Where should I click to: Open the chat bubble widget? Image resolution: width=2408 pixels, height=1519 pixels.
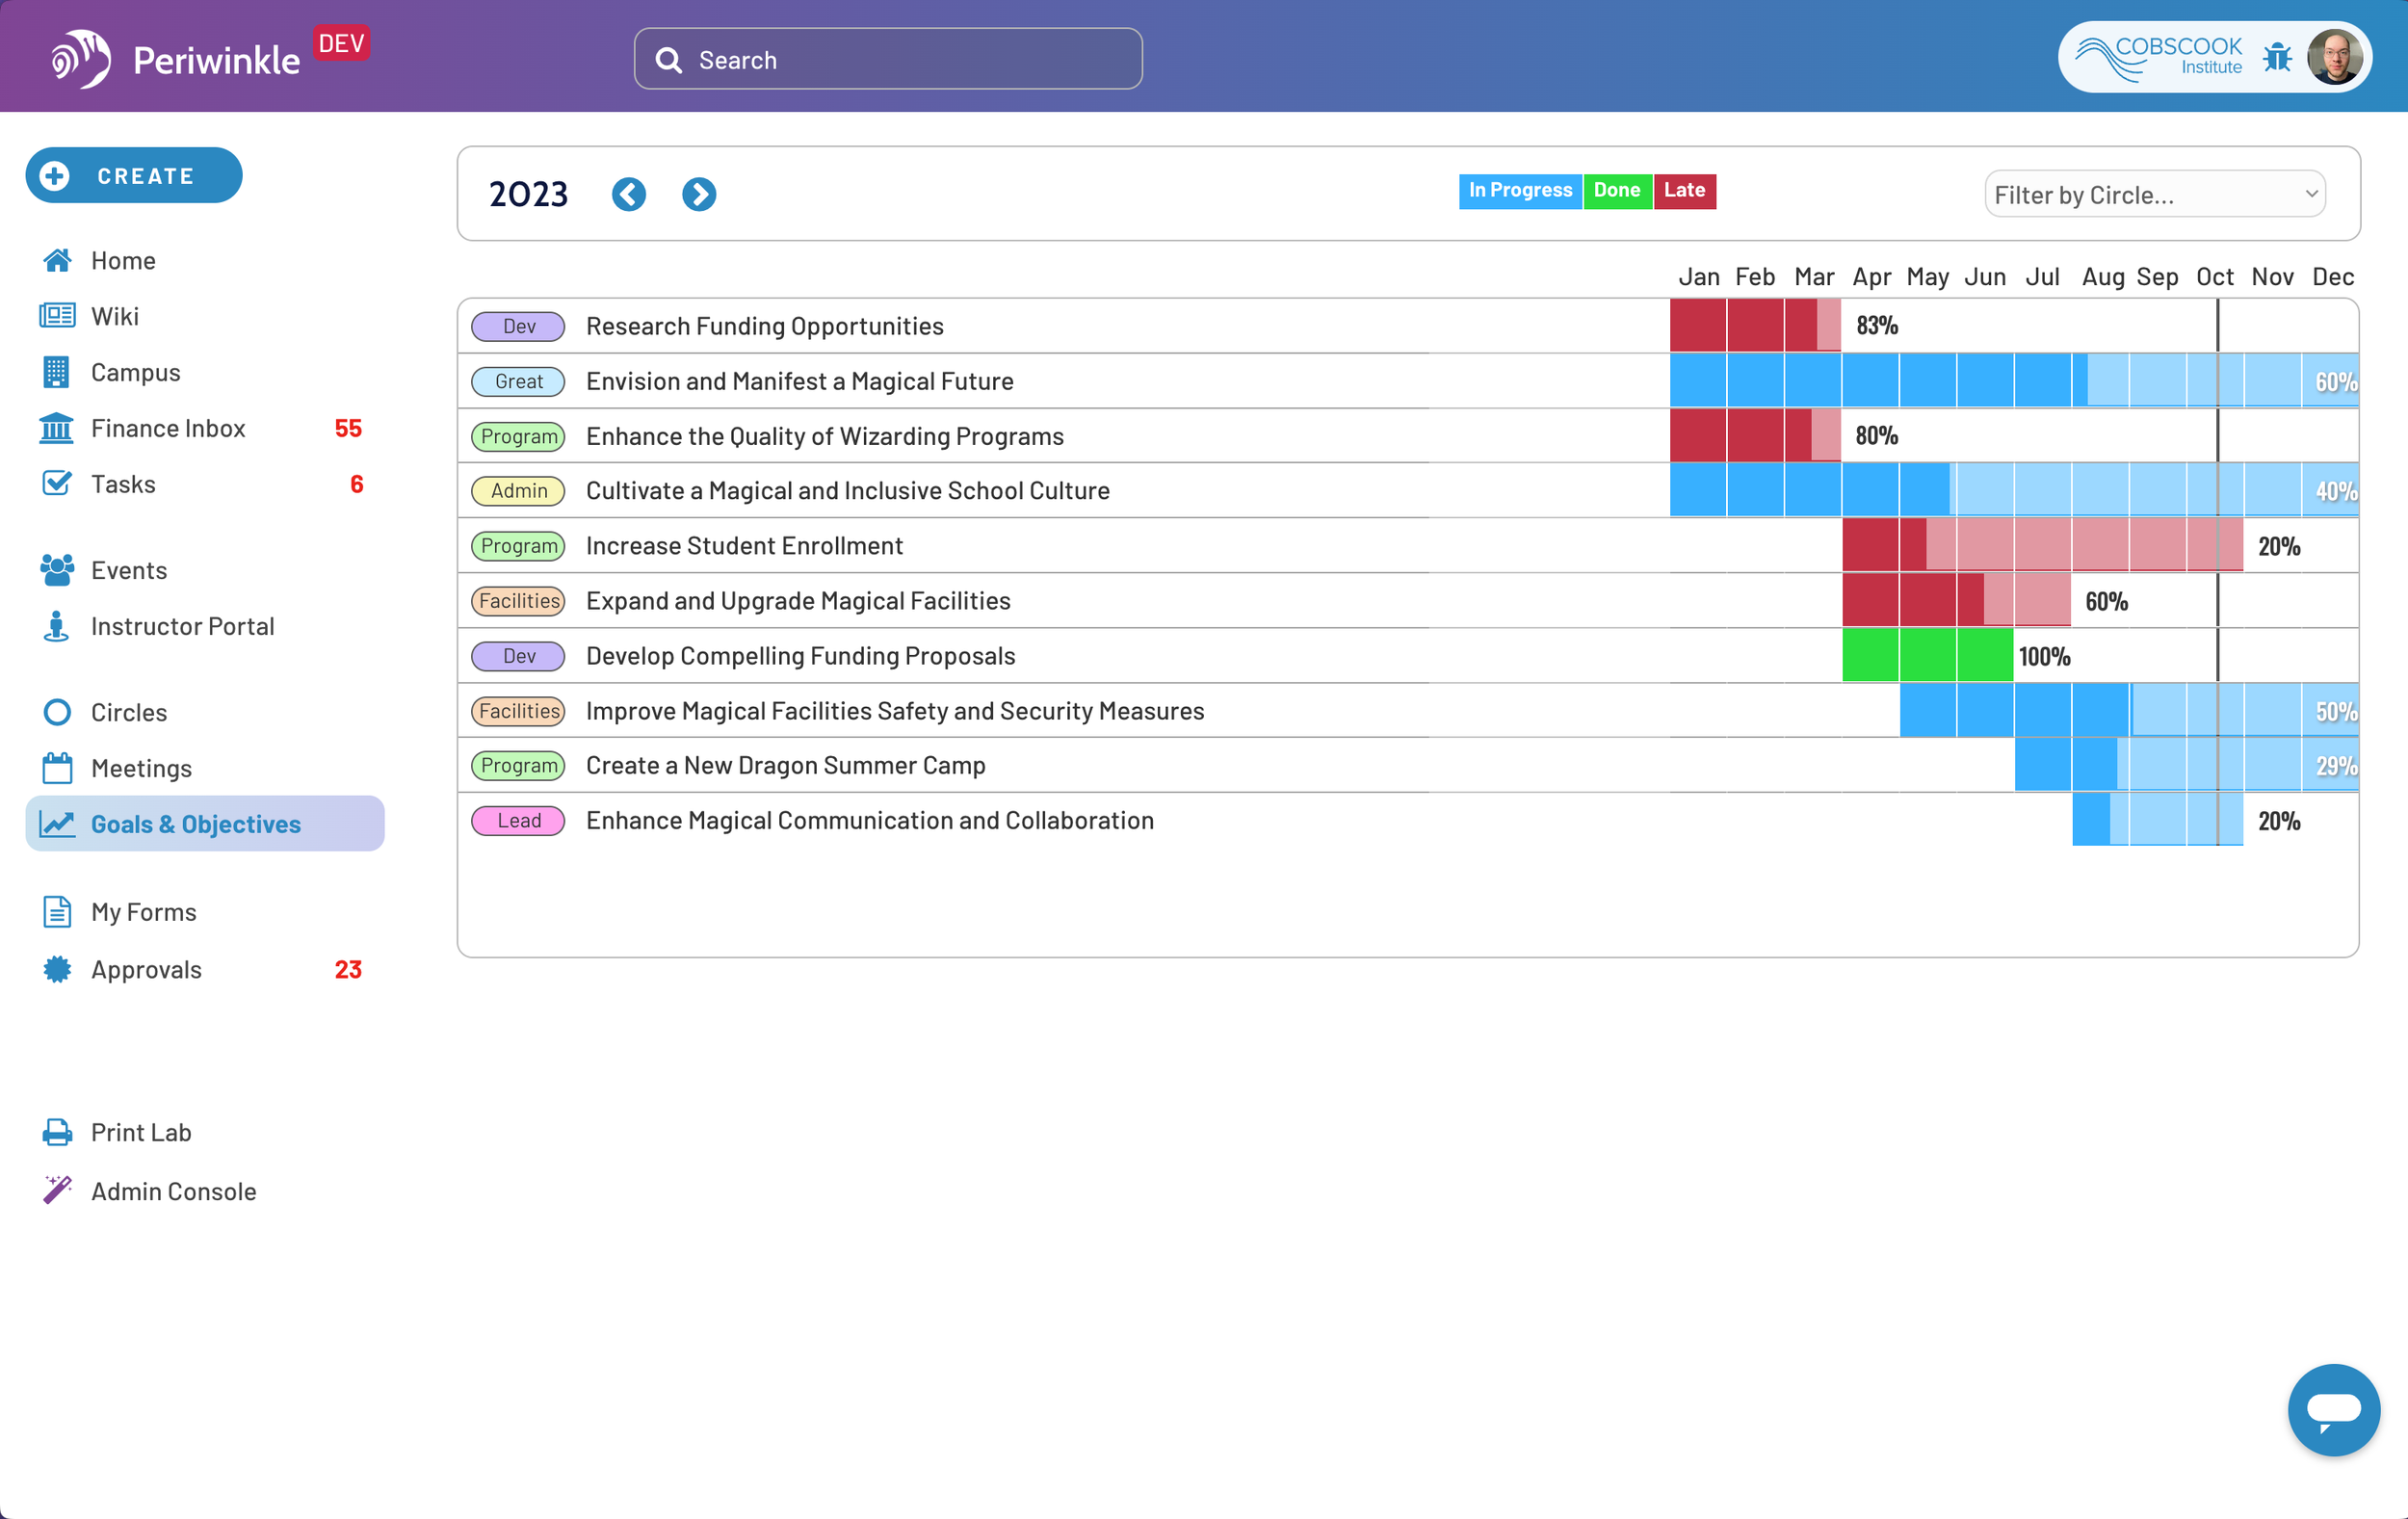point(2333,1409)
